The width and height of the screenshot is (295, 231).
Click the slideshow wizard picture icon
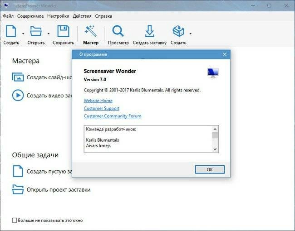pos(18,77)
